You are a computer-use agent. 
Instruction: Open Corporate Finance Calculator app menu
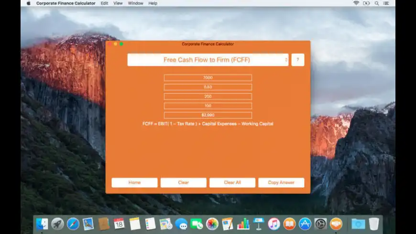(x=66, y=3)
